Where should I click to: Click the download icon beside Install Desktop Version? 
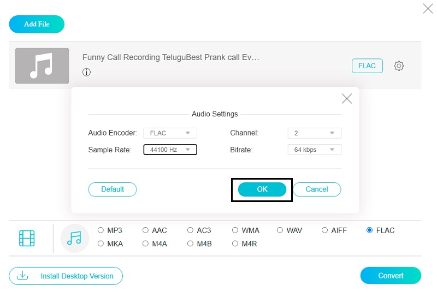tap(22, 276)
